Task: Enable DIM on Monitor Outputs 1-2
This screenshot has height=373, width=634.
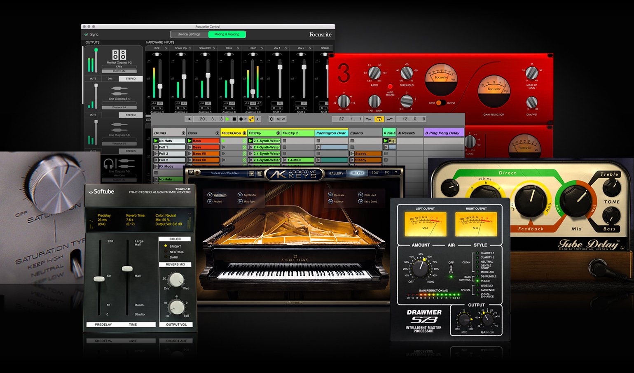Action: (110, 79)
